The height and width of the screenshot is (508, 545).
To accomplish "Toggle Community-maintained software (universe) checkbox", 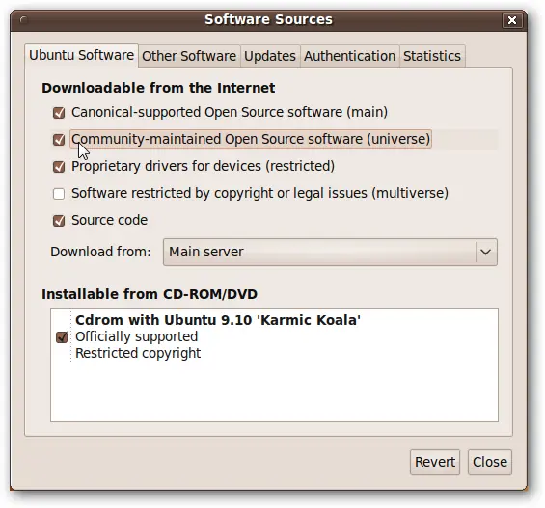I will 59,140.
